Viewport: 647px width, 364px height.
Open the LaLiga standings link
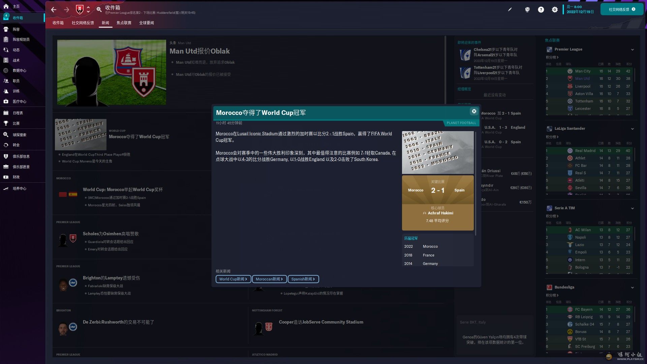tap(552, 137)
